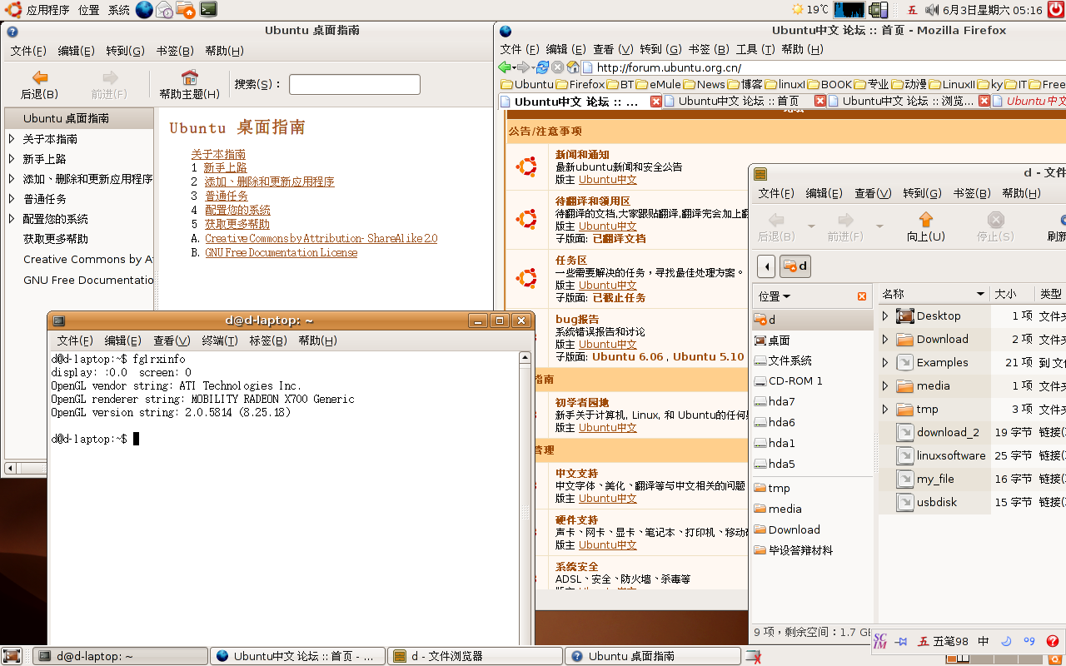Toggle show desktop button in bottom panel
1066x666 pixels.
[x=12, y=656]
